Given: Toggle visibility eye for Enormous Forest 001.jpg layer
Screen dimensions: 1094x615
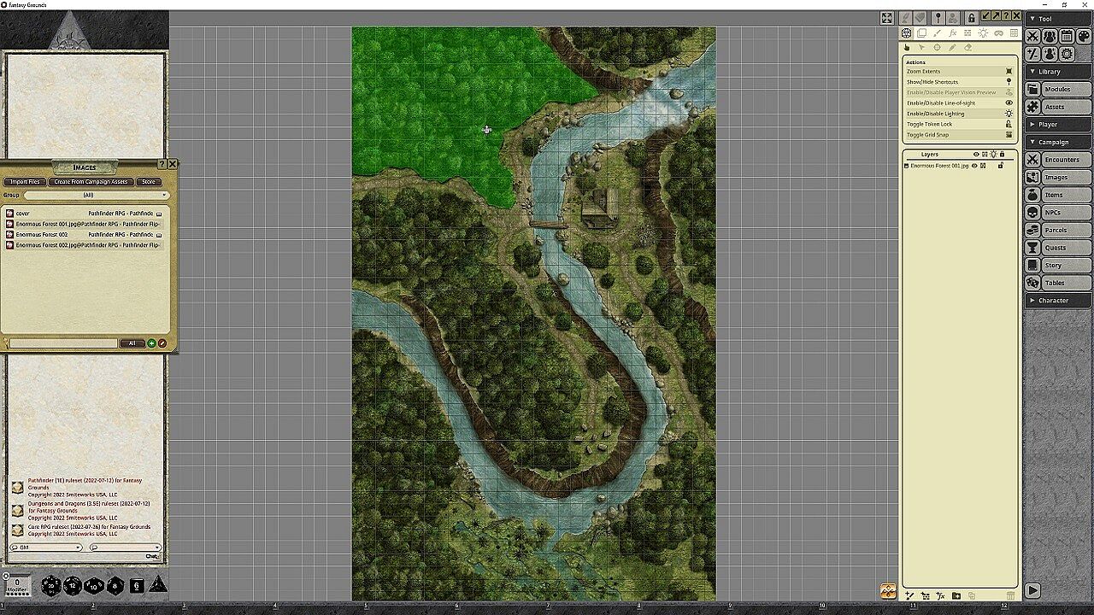Looking at the screenshot, I should (x=974, y=166).
